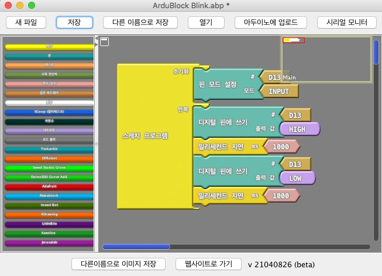The height and width of the screenshot is (276, 382).
Task: Open the Keenlon drawer
Action: pos(49,233)
